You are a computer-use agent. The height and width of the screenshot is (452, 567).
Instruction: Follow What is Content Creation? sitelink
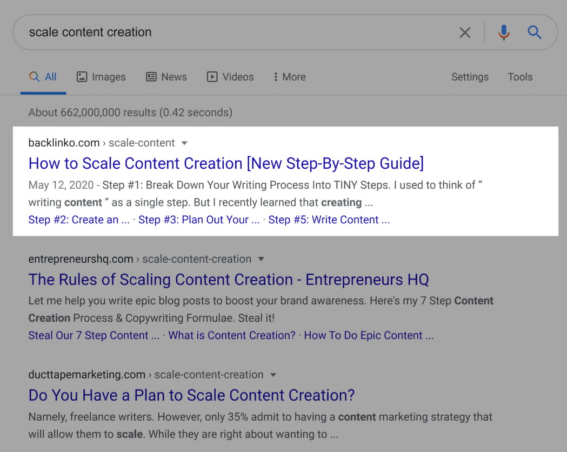tap(232, 336)
